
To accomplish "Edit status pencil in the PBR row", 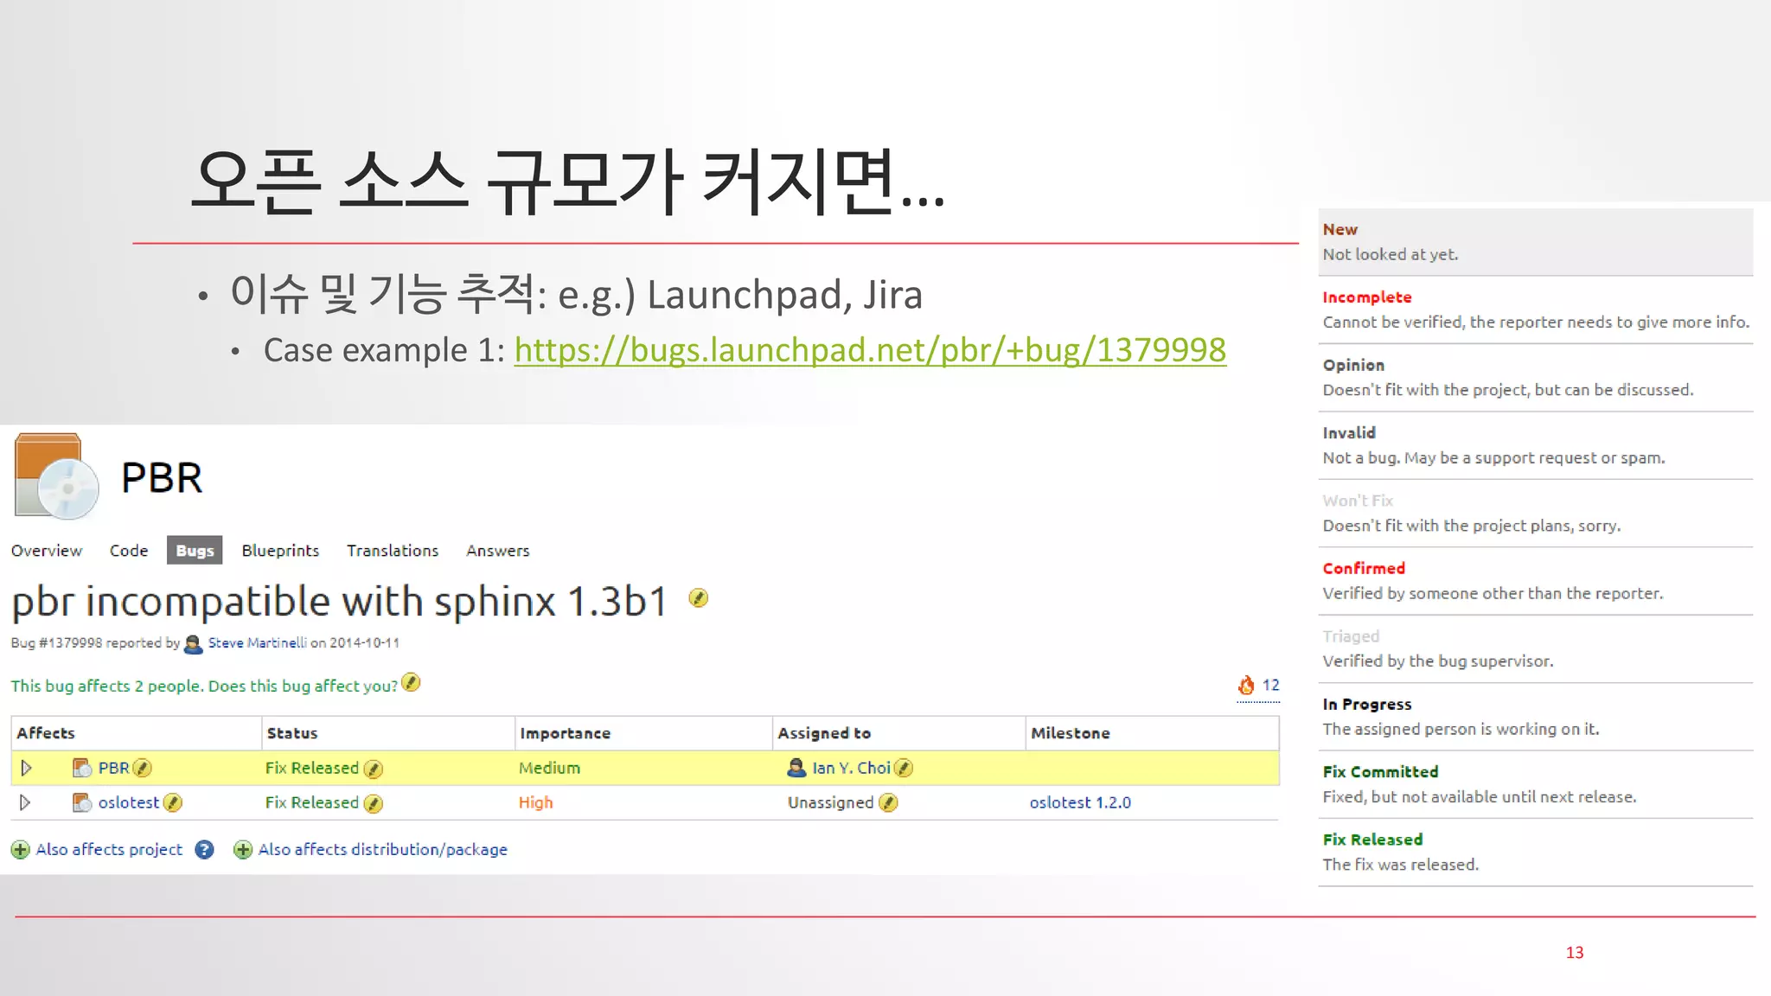I will [x=374, y=769].
